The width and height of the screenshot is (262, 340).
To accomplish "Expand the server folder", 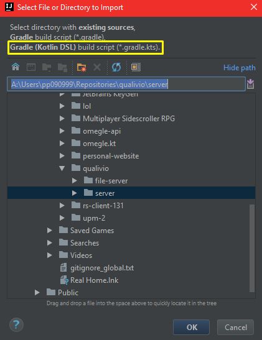I will [x=75, y=193].
